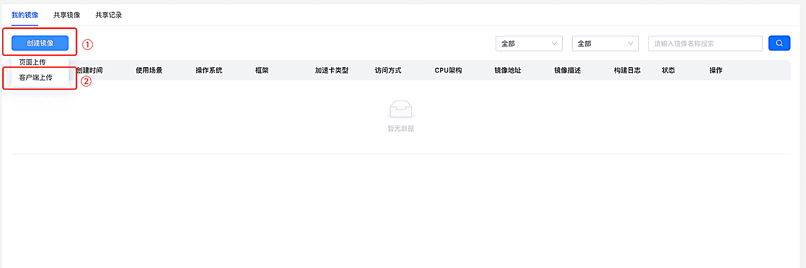Screen dimensions: 806x268
Task: Click the 镜像地址 column header
Action: click(508, 70)
